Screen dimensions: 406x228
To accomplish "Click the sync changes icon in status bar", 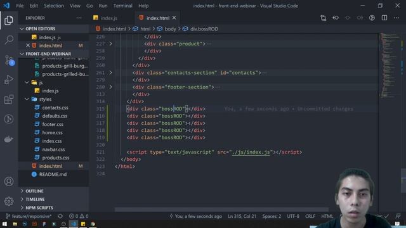I will tap(60, 216).
